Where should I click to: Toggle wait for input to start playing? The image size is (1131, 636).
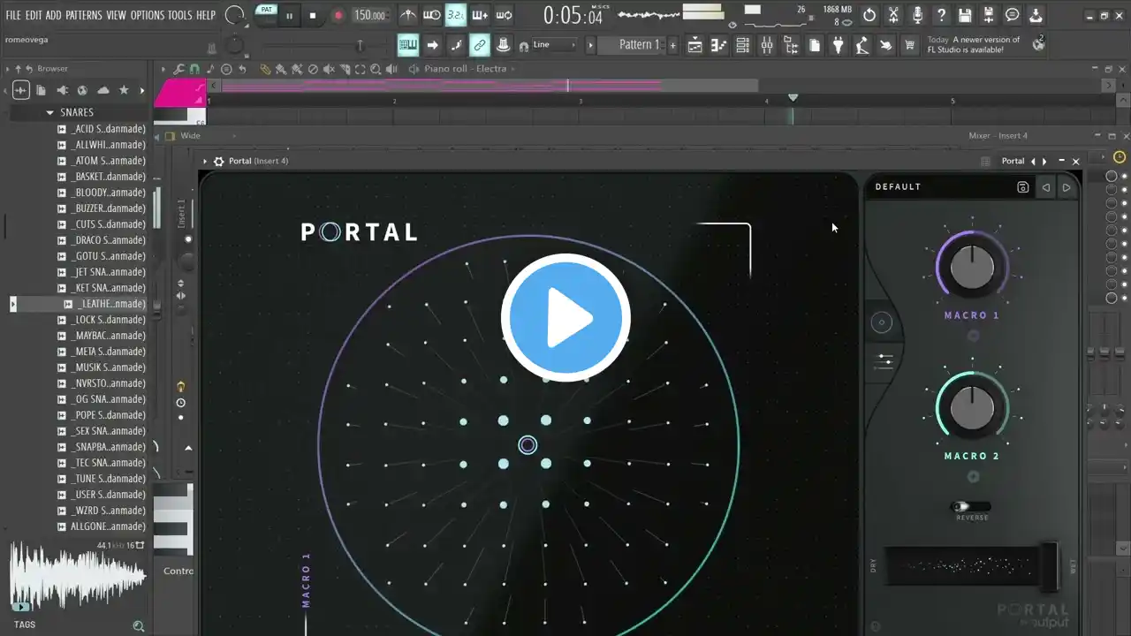click(x=432, y=15)
